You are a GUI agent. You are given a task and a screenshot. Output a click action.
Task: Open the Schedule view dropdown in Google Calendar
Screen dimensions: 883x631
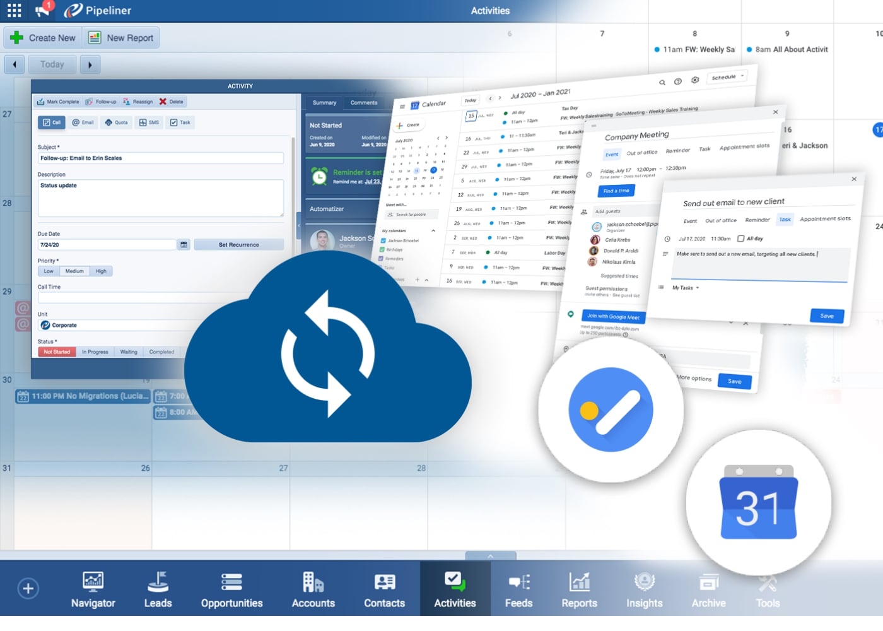pyautogui.click(x=727, y=76)
